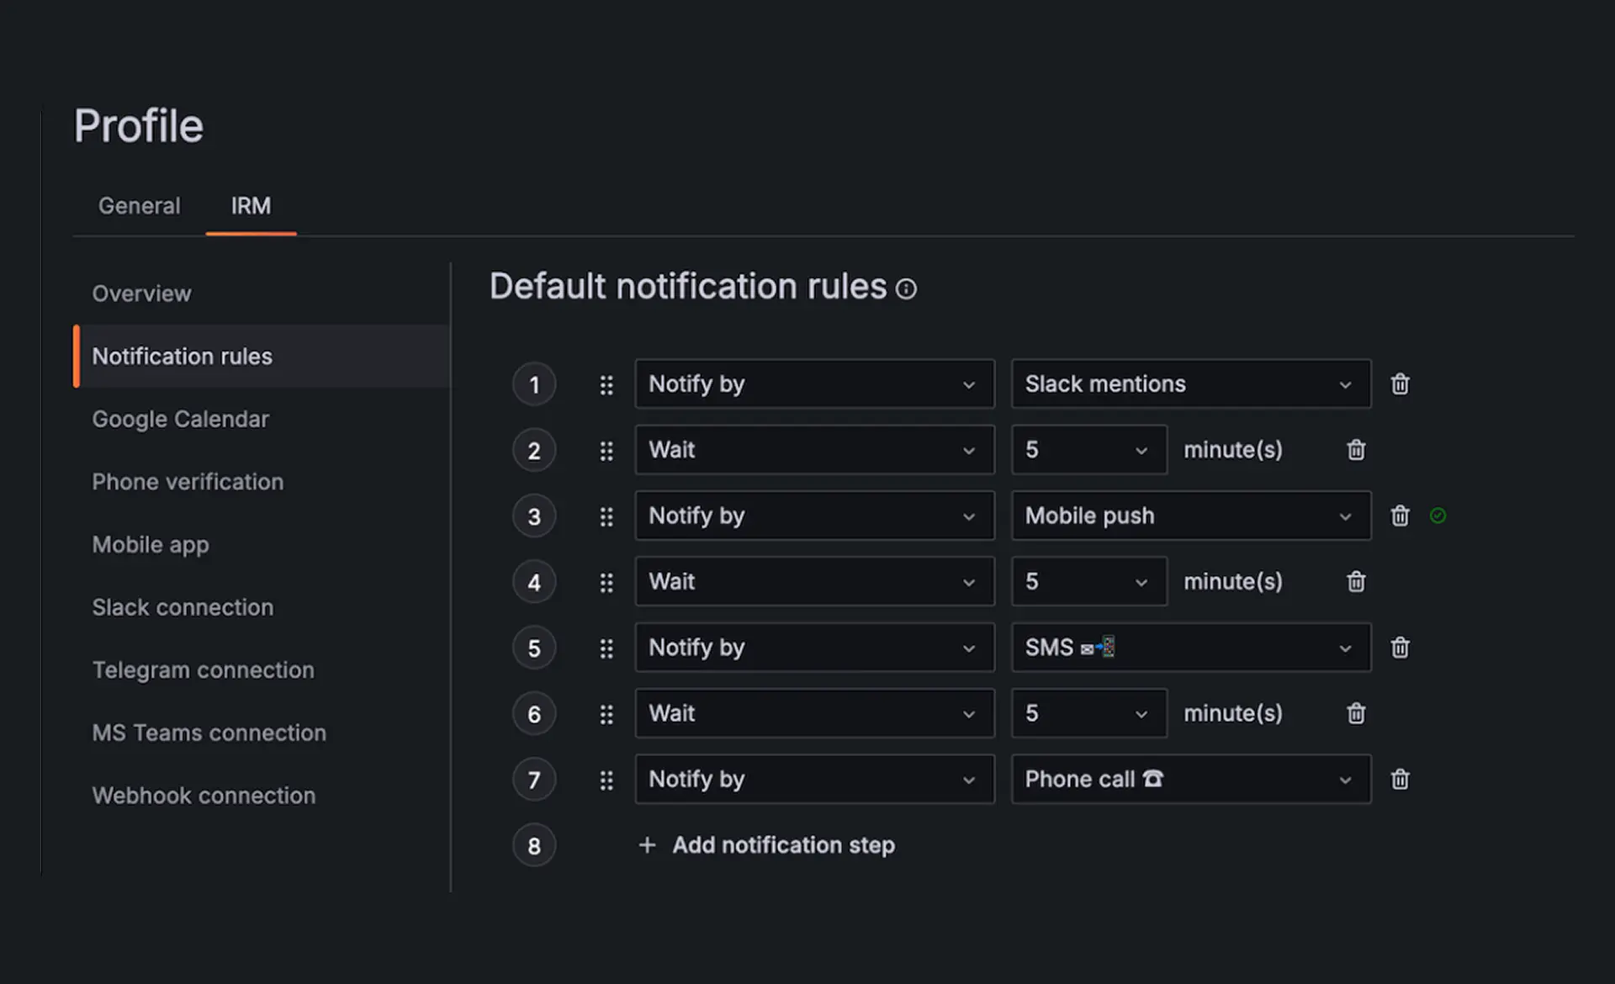Open the Mobile app section
Screen dimensions: 1615x984
pyautogui.click(x=151, y=545)
